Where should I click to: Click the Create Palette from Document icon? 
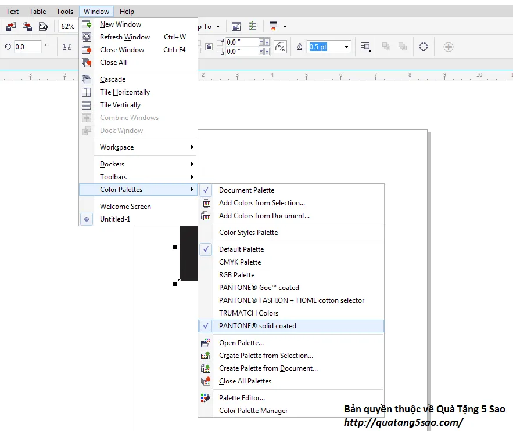[x=206, y=368]
